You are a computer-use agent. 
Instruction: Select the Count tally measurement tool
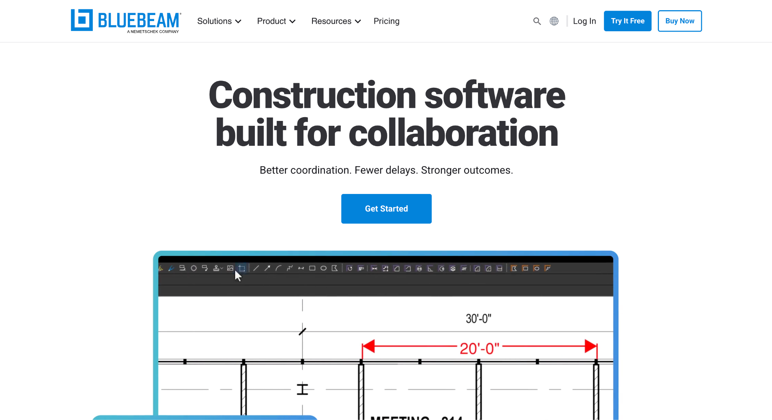[464, 269]
